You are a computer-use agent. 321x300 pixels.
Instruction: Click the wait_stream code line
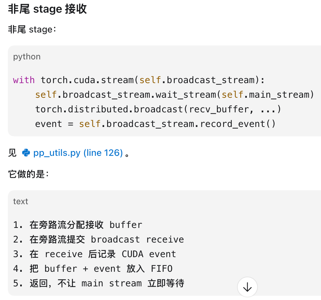click(x=174, y=95)
